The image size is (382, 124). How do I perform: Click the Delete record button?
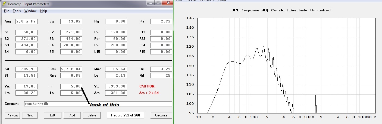click(92, 115)
